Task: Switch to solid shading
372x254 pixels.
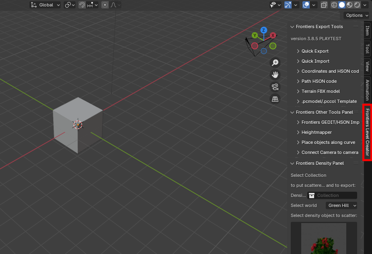Action: tap(341, 5)
